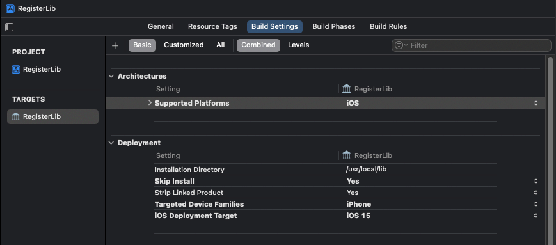Show Customized build settings
This screenshot has height=245, width=556.
(184, 45)
